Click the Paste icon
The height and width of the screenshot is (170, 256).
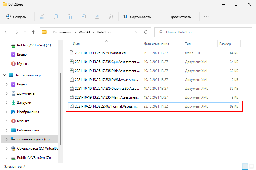click(70, 17)
